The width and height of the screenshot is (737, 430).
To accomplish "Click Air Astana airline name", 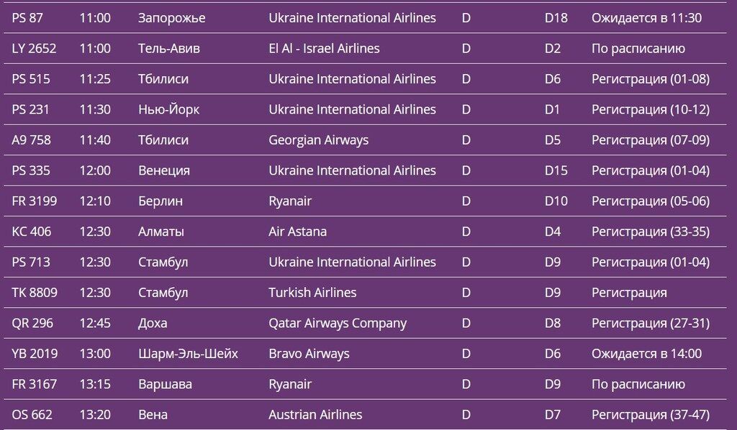I will (297, 232).
